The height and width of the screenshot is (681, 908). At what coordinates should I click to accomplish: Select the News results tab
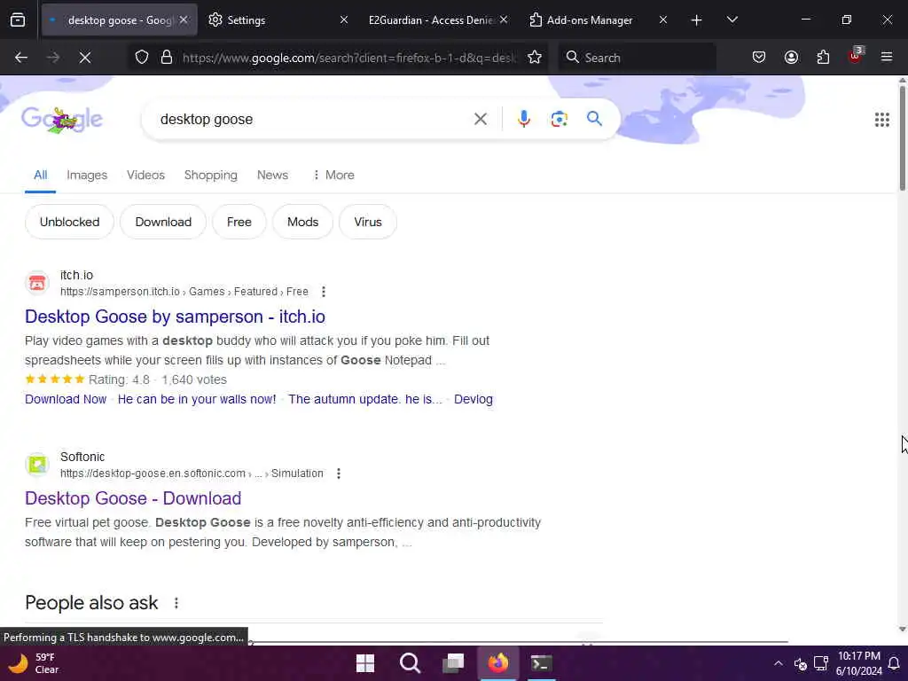(x=272, y=175)
